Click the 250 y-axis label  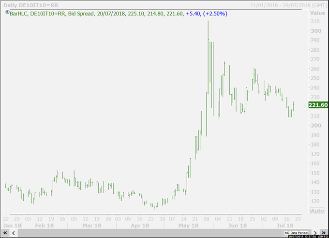315,78
